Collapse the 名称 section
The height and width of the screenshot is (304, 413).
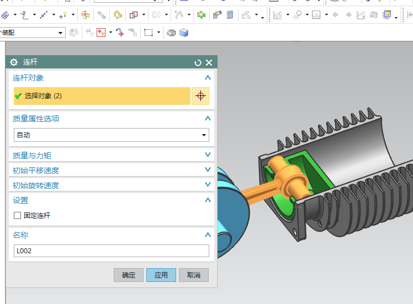(208, 235)
